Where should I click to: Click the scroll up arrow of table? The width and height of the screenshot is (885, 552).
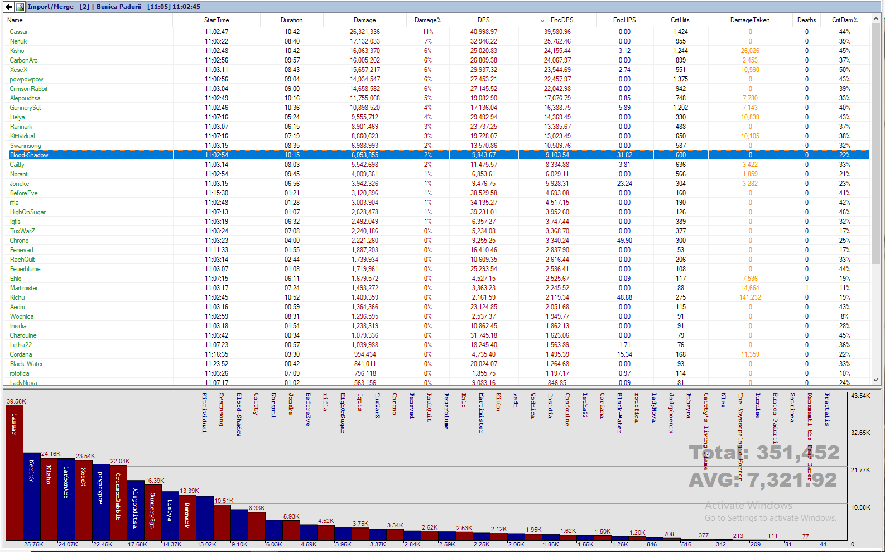click(876, 19)
